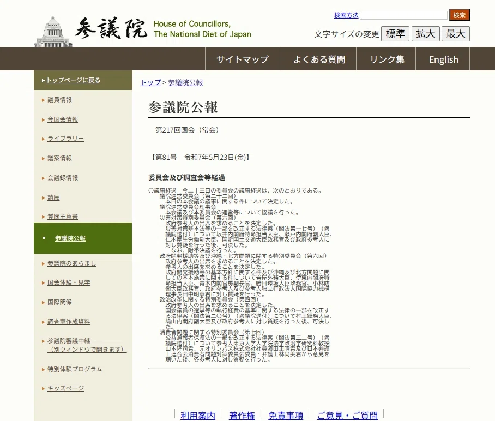Set text size to 最大
This screenshot has height=421, width=495.
[456, 34]
